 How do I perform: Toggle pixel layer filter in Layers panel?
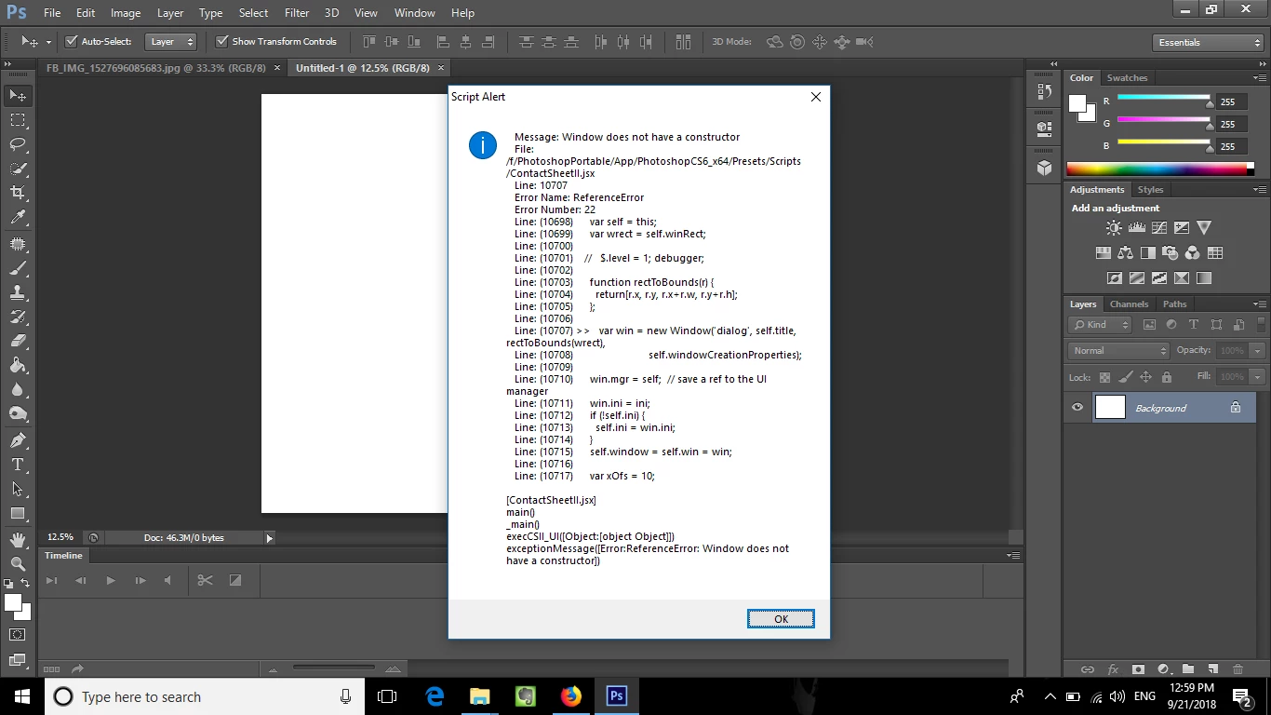tap(1149, 325)
